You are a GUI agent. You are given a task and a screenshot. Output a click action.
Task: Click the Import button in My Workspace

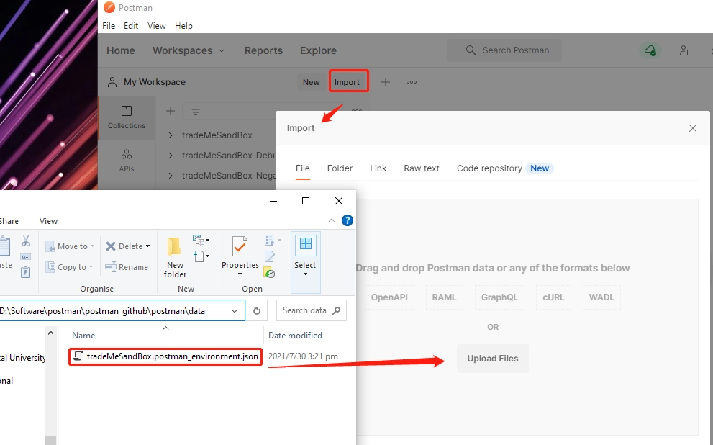click(347, 82)
